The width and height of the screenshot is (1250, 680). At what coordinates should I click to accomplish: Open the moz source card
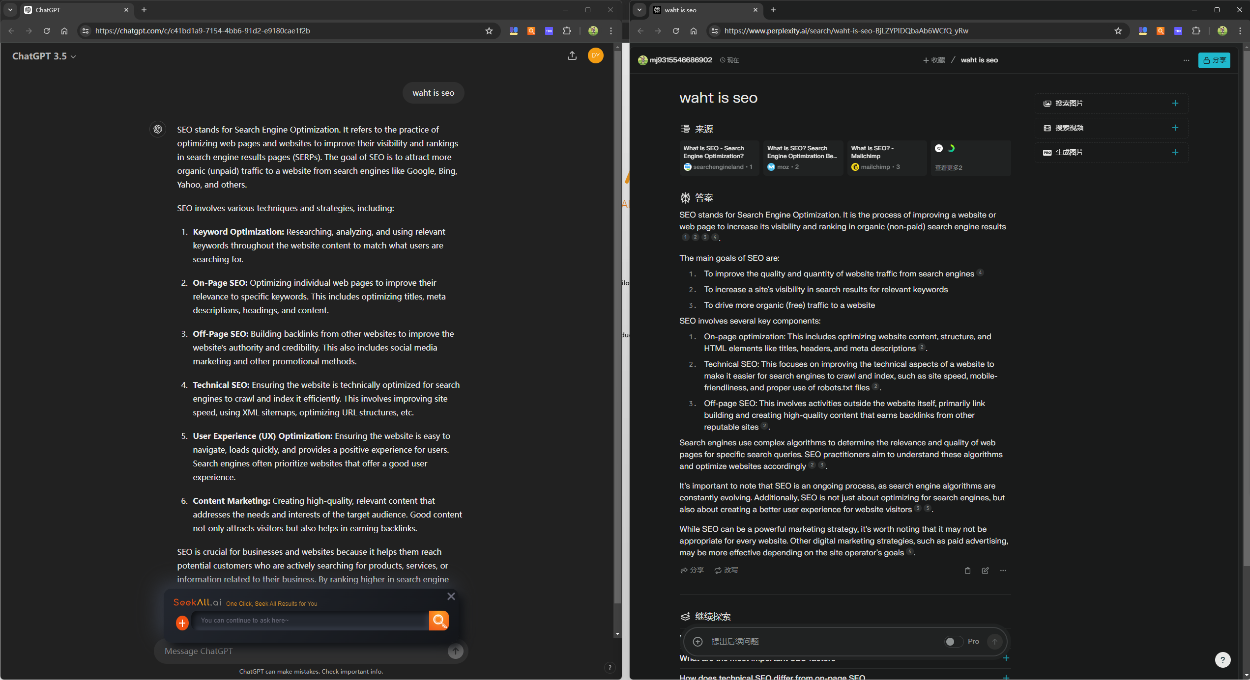pyautogui.click(x=803, y=158)
